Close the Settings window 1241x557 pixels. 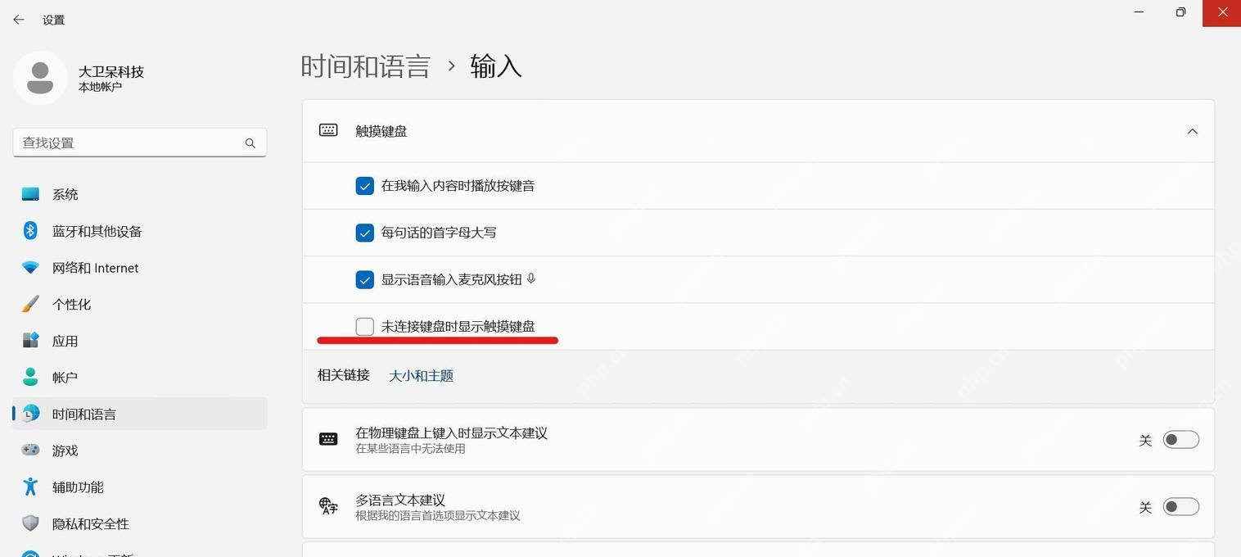click(1221, 11)
